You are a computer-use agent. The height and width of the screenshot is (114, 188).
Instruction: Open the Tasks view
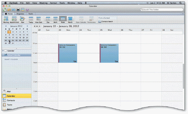pyautogui.click(x=16, y=105)
